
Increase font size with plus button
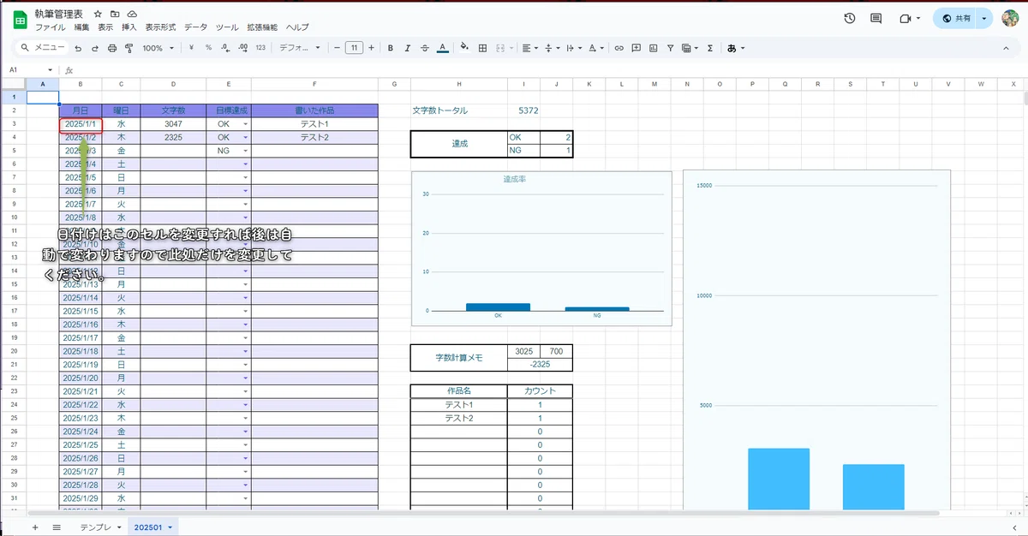(371, 48)
